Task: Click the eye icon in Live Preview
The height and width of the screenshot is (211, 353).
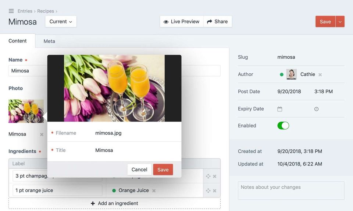Action: tap(166, 22)
